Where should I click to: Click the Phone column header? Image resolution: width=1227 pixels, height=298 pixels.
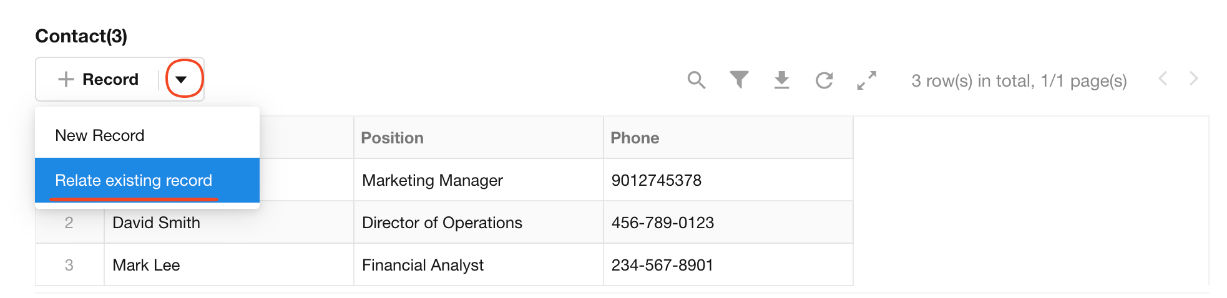tap(635, 138)
